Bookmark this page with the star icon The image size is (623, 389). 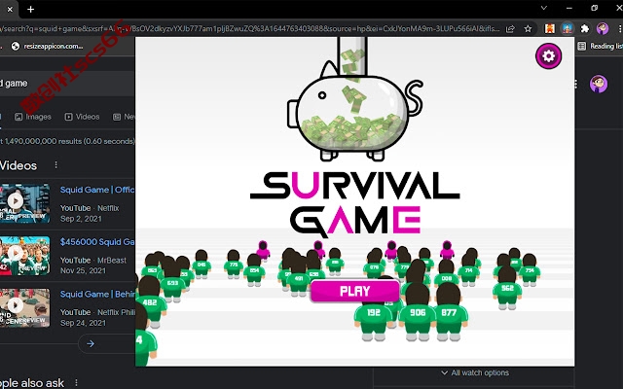tap(528, 28)
